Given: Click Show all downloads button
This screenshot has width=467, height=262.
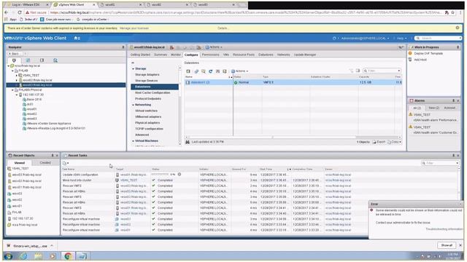Looking at the screenshot, I should pos(447,245).
